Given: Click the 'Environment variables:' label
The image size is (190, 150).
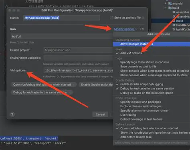Looking at the screenshot, I should click(x=25, y=58).
